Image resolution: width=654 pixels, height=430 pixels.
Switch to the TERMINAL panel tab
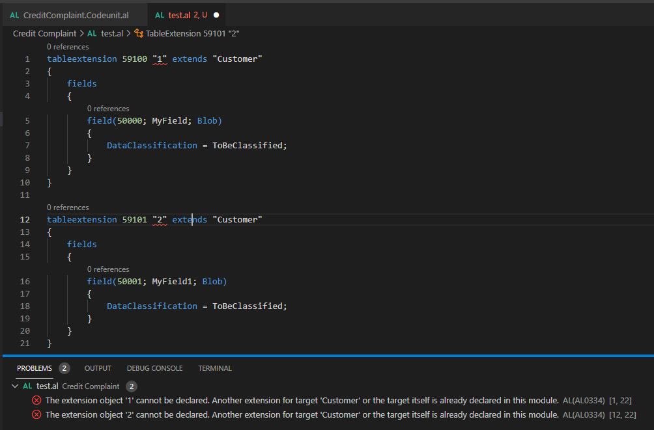pyautogui.click(x=215, y=368)
